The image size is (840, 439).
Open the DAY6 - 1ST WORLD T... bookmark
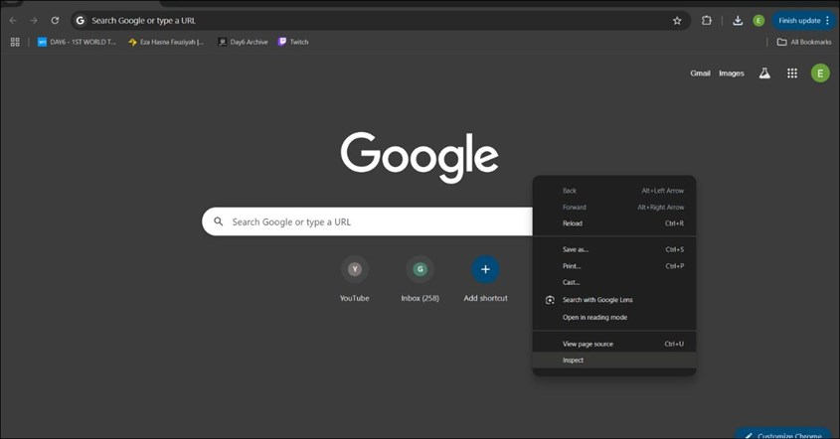point(77,42)
